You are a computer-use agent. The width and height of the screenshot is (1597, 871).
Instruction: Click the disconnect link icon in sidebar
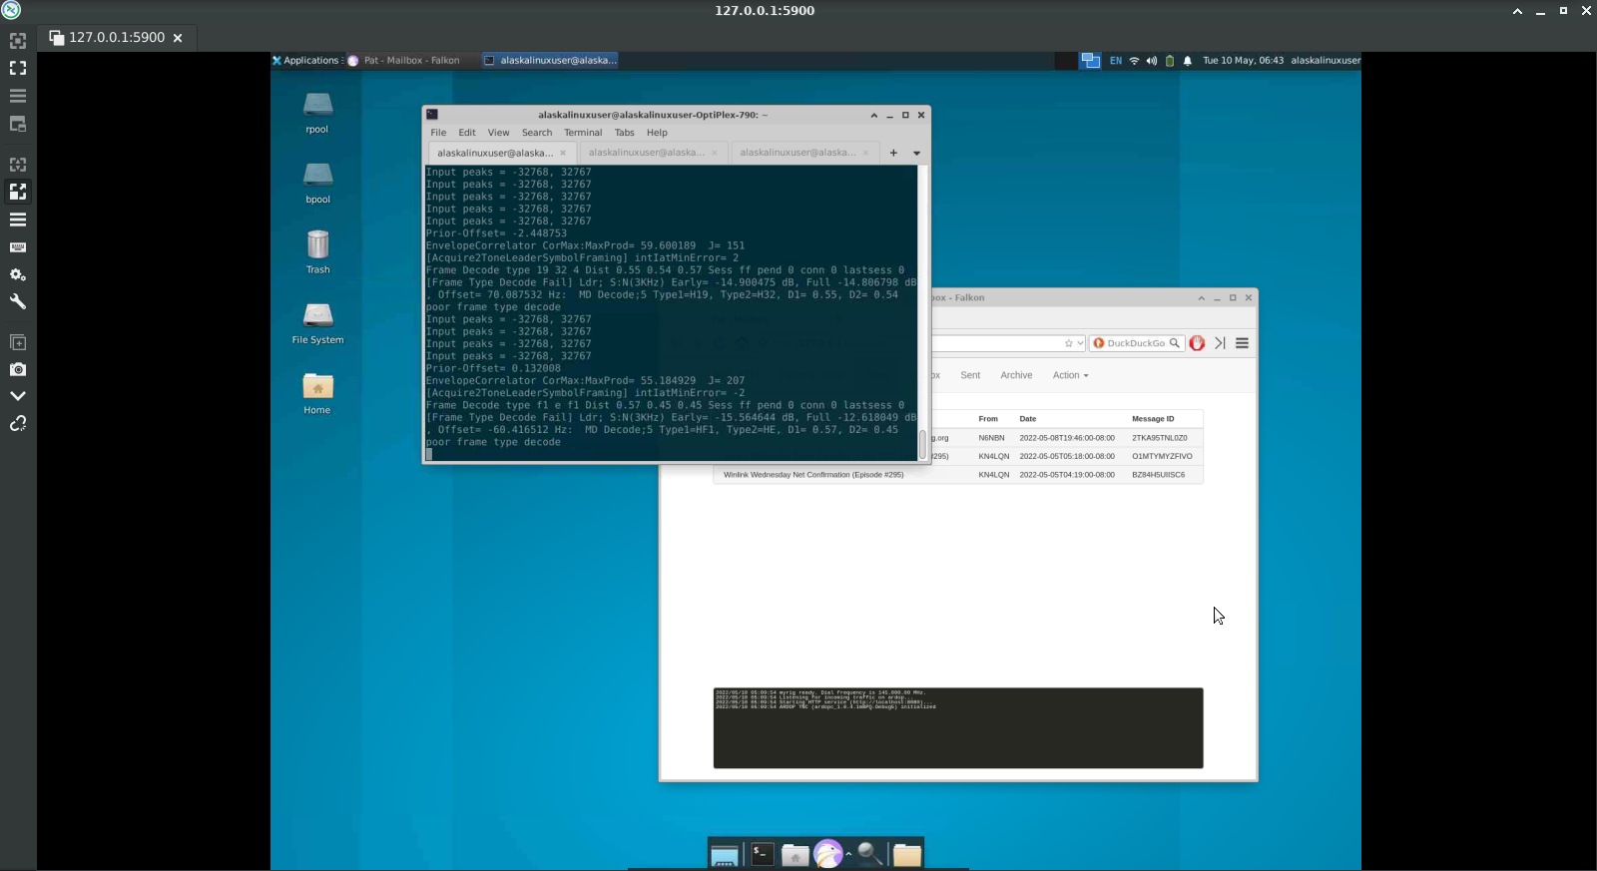18,424
